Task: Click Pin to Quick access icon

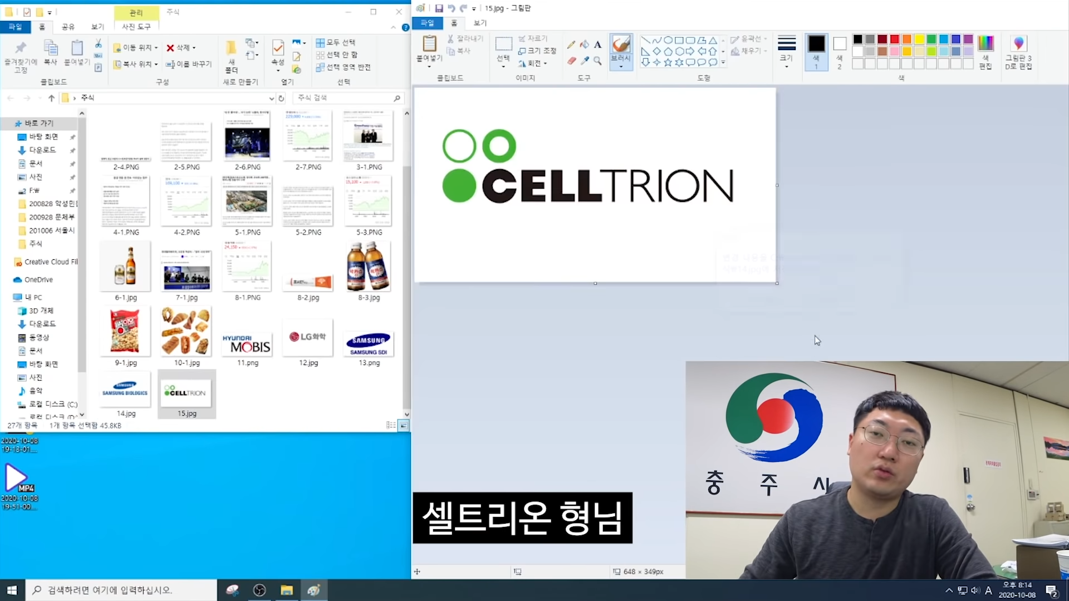Action: (x=21, y=47)
